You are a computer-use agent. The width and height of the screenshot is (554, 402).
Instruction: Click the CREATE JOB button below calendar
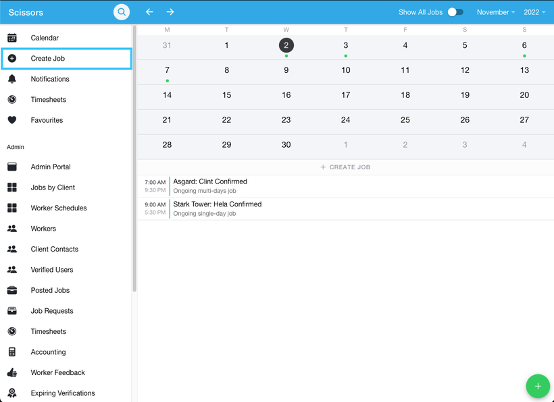click(x=345, y=167)
